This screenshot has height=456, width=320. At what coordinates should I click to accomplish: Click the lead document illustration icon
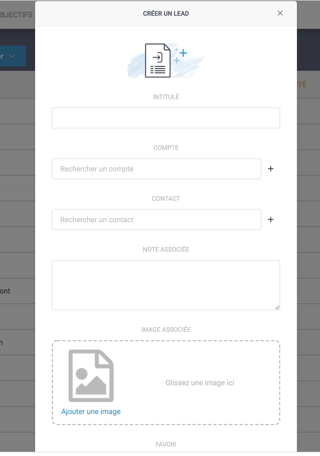[x=158, y=61]
